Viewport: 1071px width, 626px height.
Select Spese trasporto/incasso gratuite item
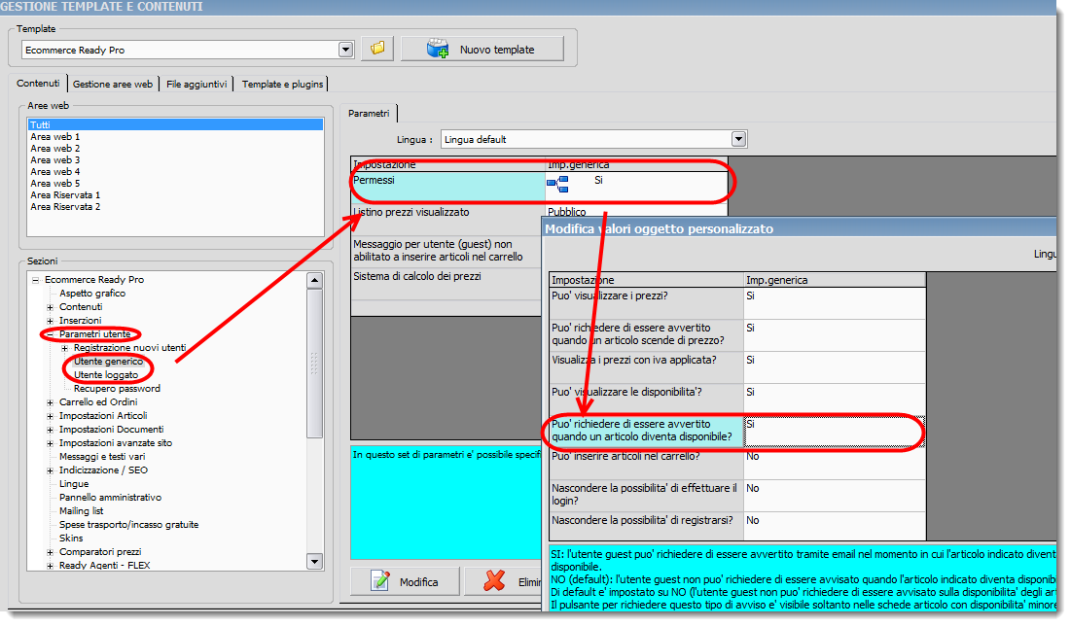[x=128, y=526]
